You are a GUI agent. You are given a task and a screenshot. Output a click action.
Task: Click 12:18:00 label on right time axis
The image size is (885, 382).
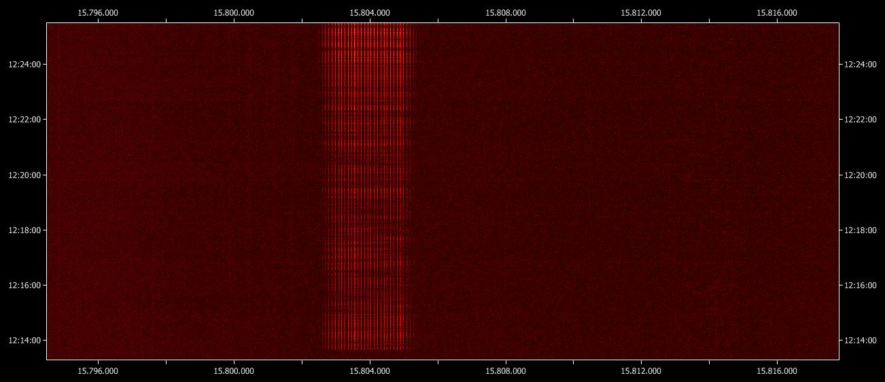click(860, 230)
